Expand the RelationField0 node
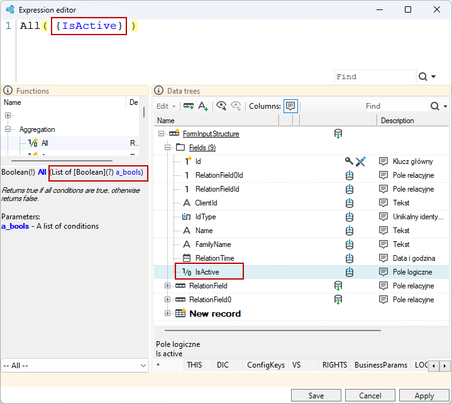452x404 pixels. pos(167,300)
